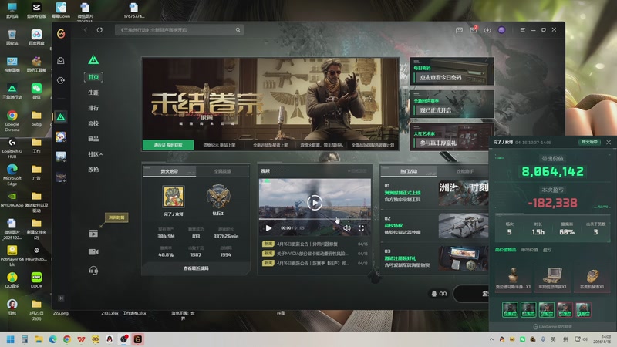Viewport: 617px width, 347px height.
Task: Select 带出价值 tab in popup
Action: (529, 250)
